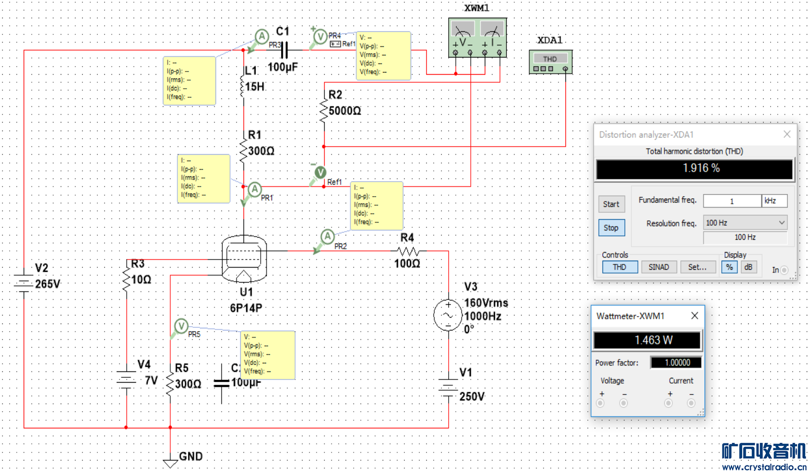Open the kHz unit selector
Image resolution: width=811 pixels, height=474 pixels.
click(774, 200)
